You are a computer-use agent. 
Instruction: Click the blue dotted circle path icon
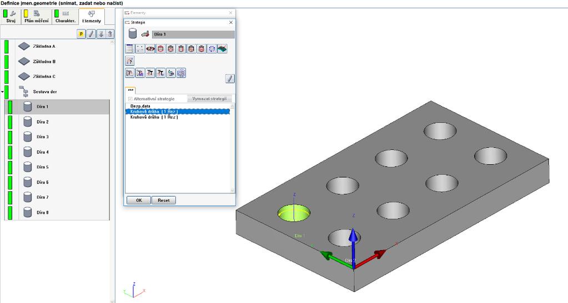point(212,49)
